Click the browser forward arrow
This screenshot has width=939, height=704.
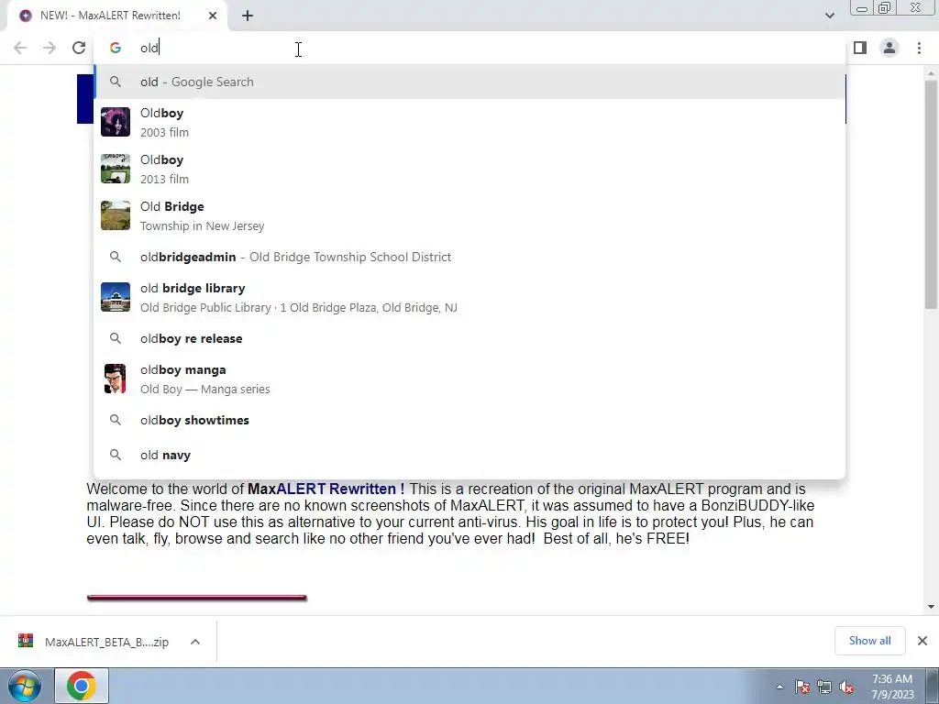(50, 48)
